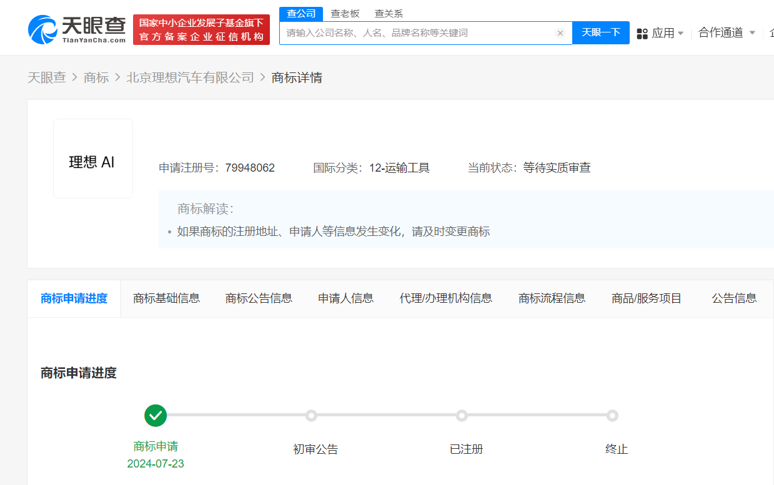The image size is (774, 485).
Task: Click the 天眼一下 search button
Action: pos(600,33)
